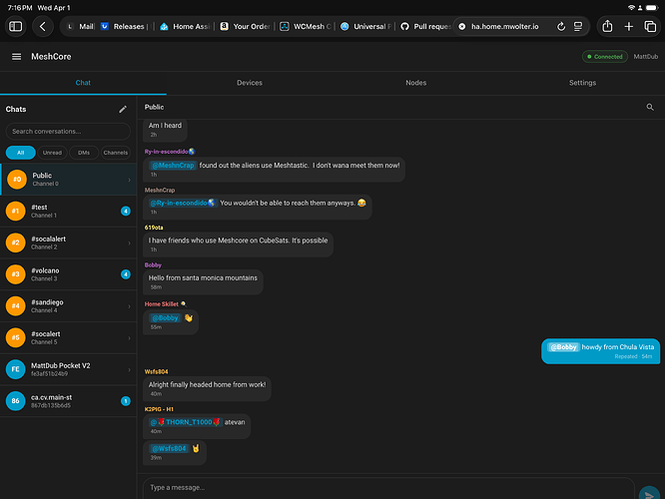This screenshot has width=665, height=499.
Task: Filter chats by Channels
Action: point(116,153)
